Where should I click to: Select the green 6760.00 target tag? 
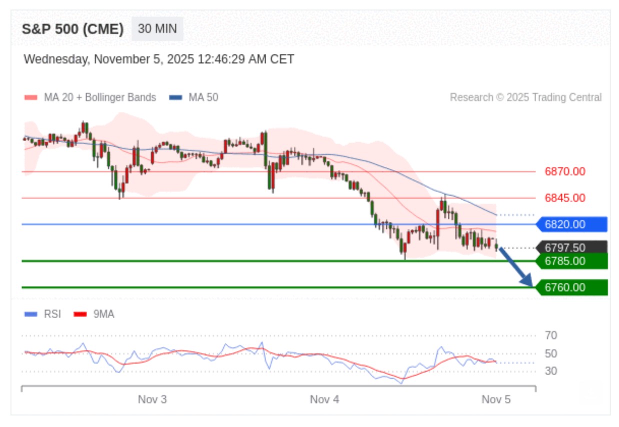click(570, 287)
